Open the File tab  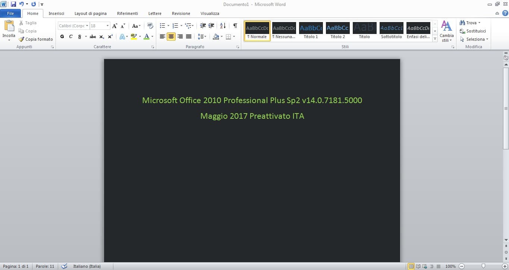(x=10, y=13)
